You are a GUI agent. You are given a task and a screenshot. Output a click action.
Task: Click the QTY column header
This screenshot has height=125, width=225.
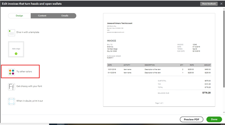182,65
